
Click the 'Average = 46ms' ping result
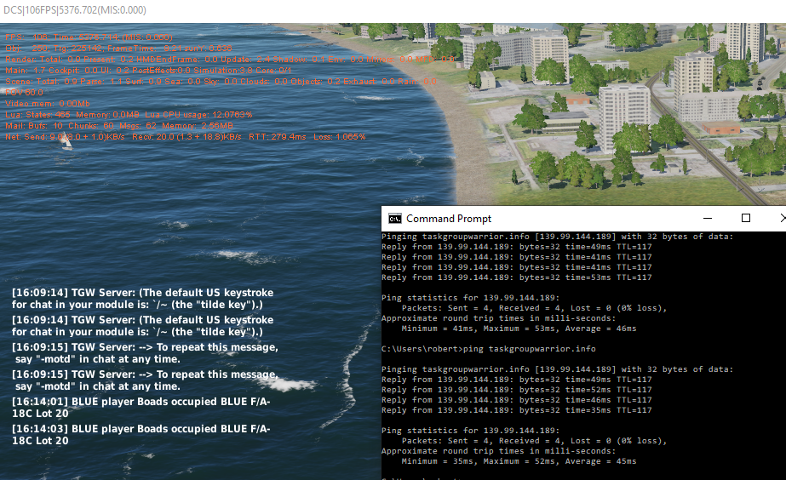tap(600, 329)
